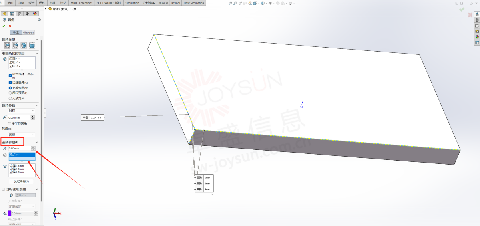The height and width of the screenshot is (226, 480).
Task: Accept feature with corner green check
Action: pos(462,10)
